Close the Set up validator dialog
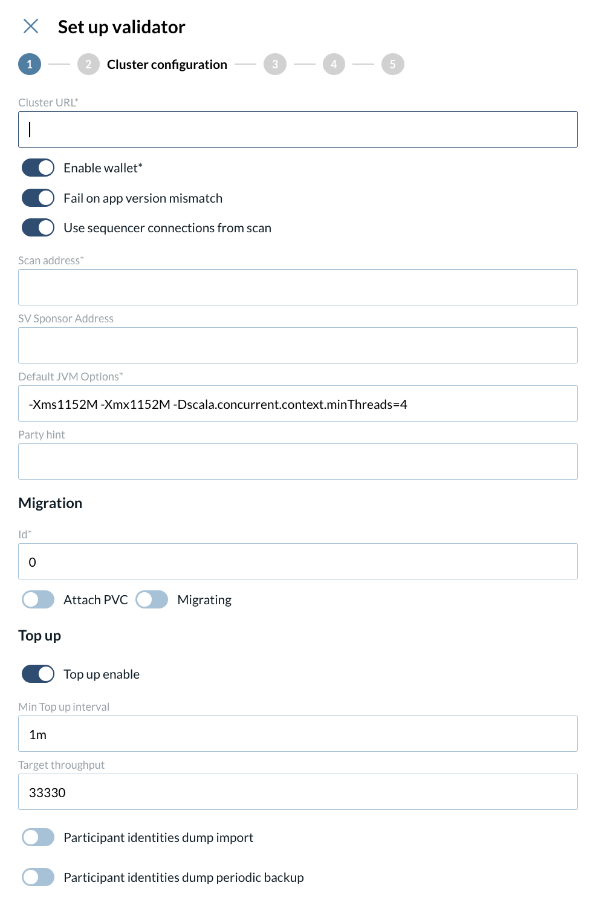Screen dimensions: 590x923 point(31,27)
